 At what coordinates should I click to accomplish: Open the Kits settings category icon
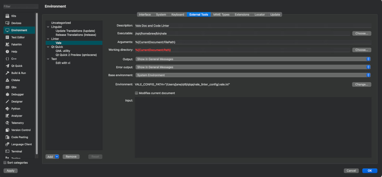point(7,16)
